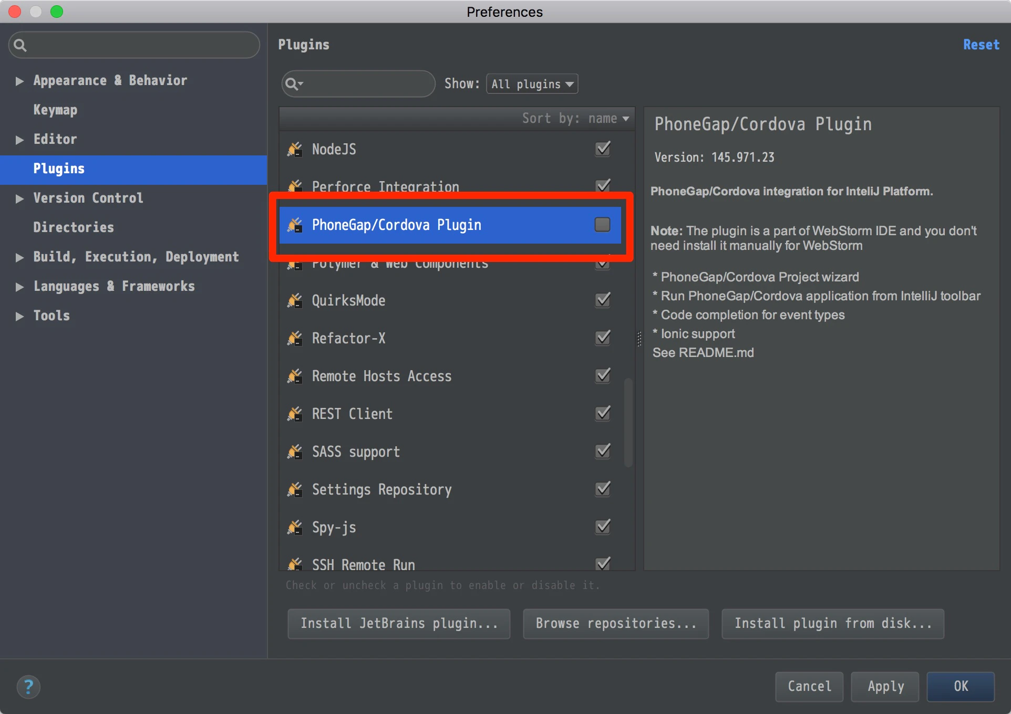Click the Reset link
This screenshot has width=1011, height=714.
[981, 45]
